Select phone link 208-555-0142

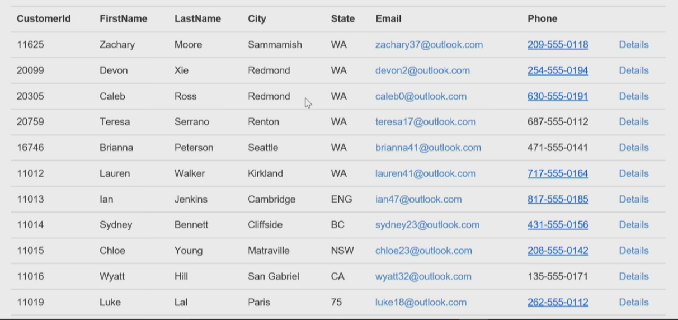pos(558,251)
